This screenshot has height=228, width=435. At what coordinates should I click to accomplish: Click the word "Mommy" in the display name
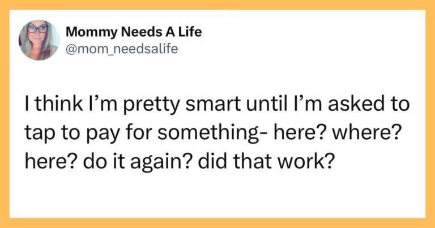point(84,32)
